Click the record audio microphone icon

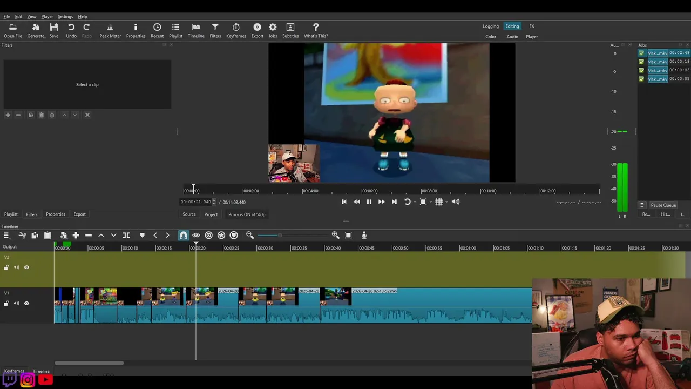[364, 235]
